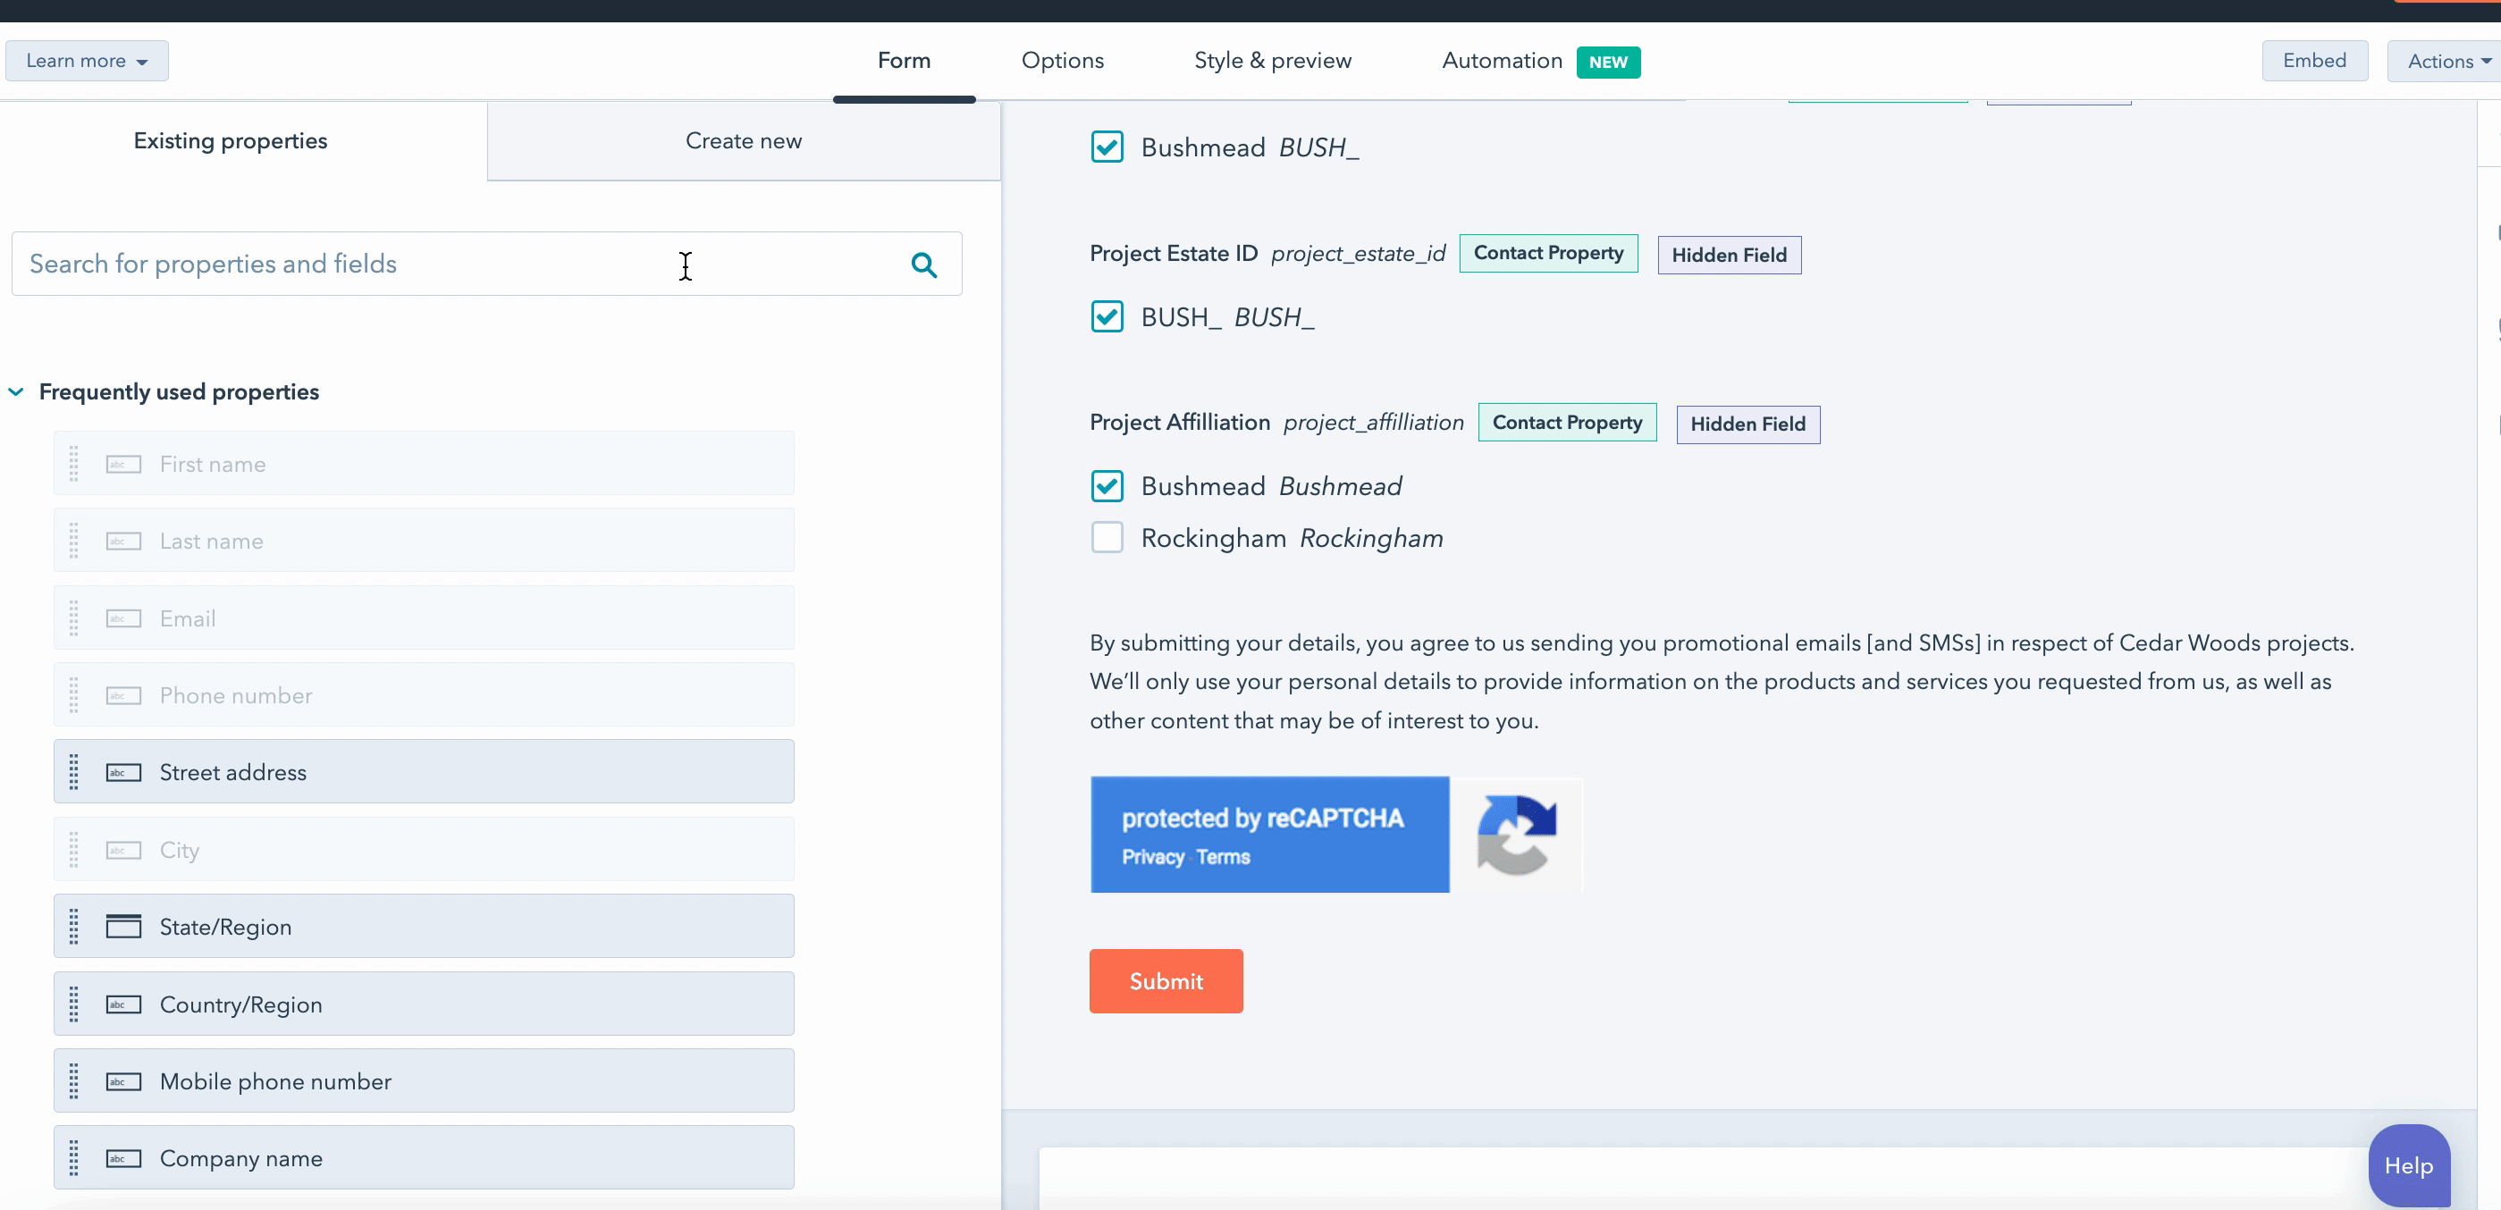Click the search magnifier icon
This screenshot has height=1210, width=2501.
923,264
